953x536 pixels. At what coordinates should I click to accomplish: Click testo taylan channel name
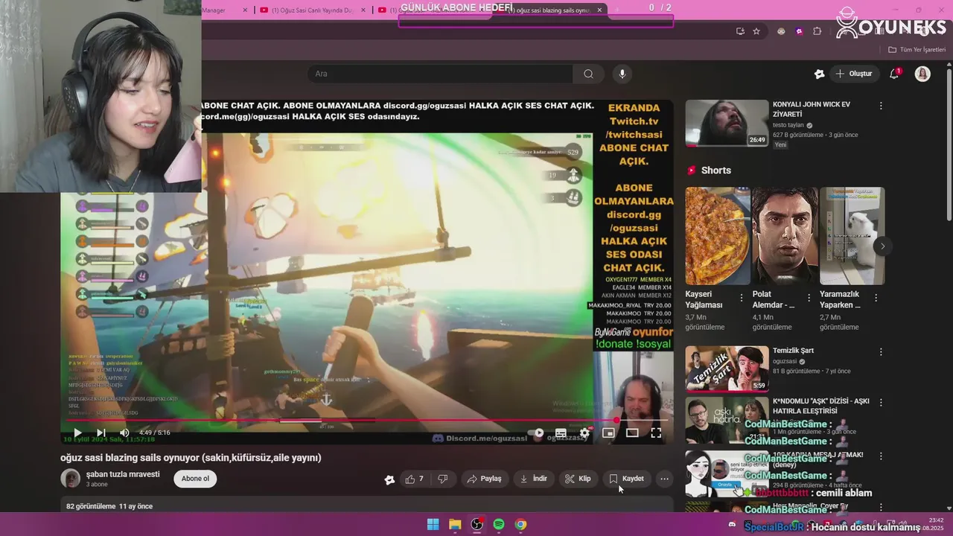coord(788,125)
